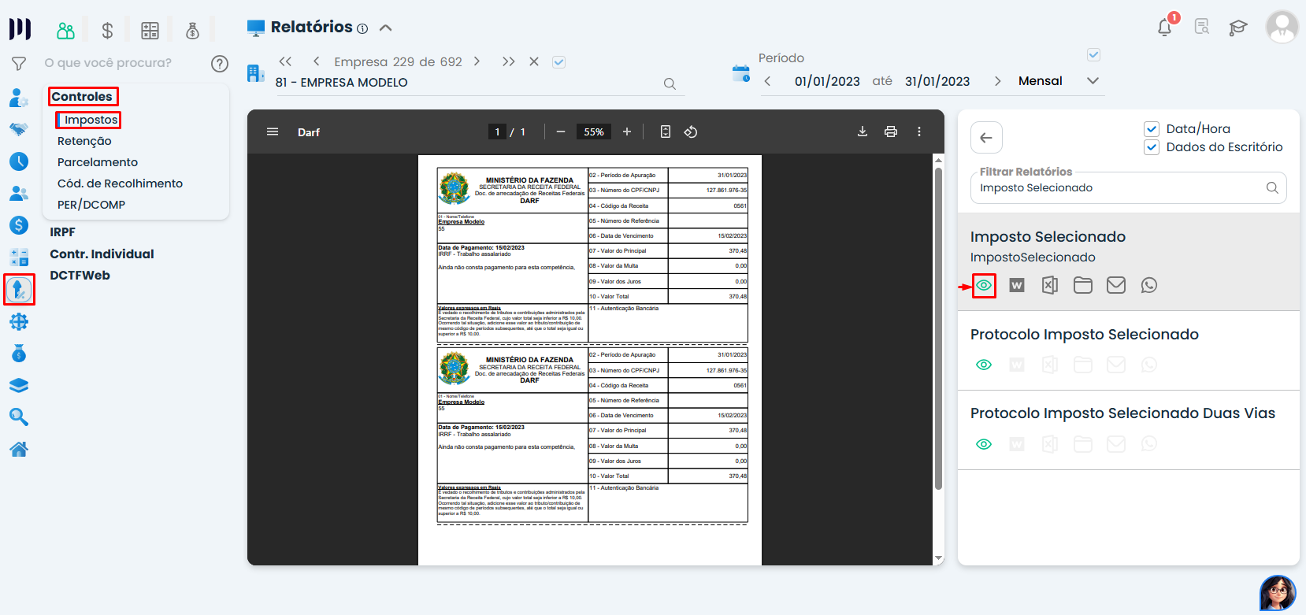Share Imposto Selecionado via WhatsApp
This screenshot has height=615, width=1306.
[x=1149, y=285]
